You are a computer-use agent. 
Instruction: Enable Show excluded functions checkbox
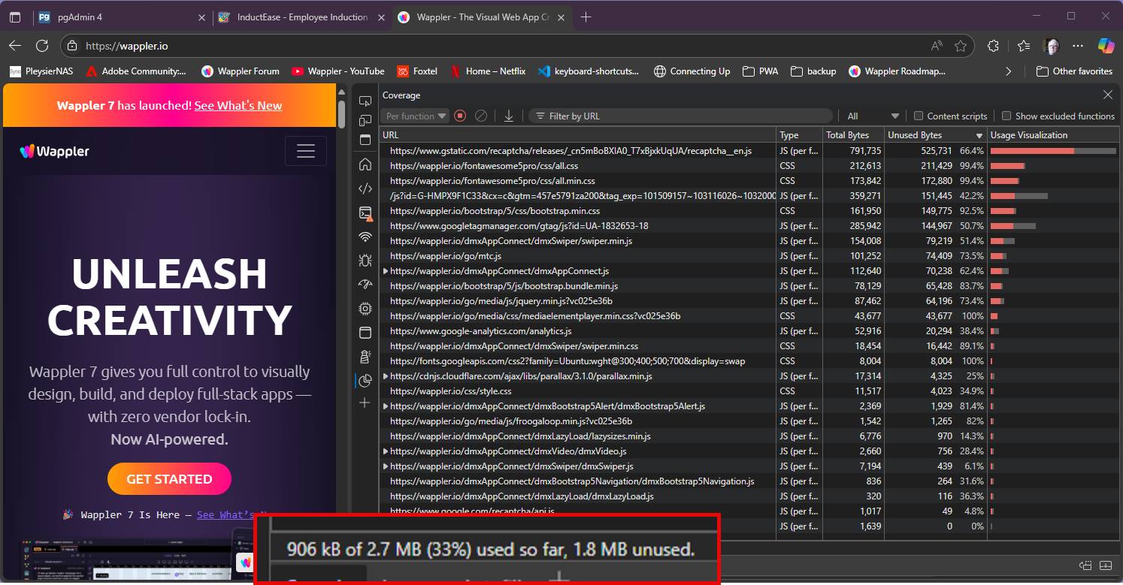click(x=1006, y=116)
